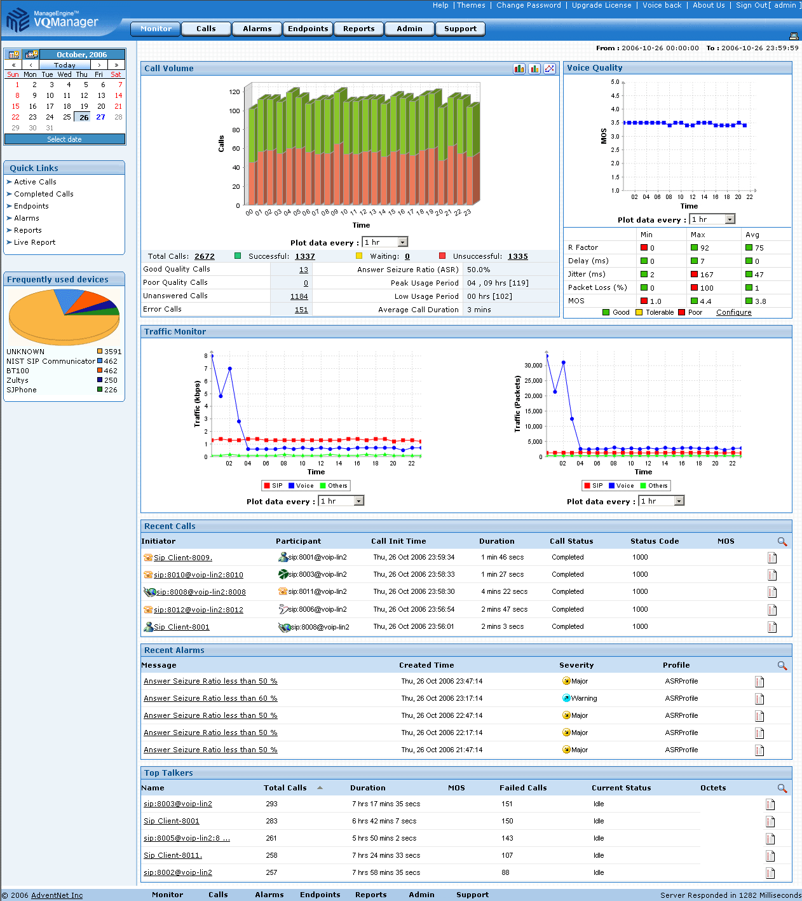
Task: Open the Monitor tab
Action: coord(156,29)
